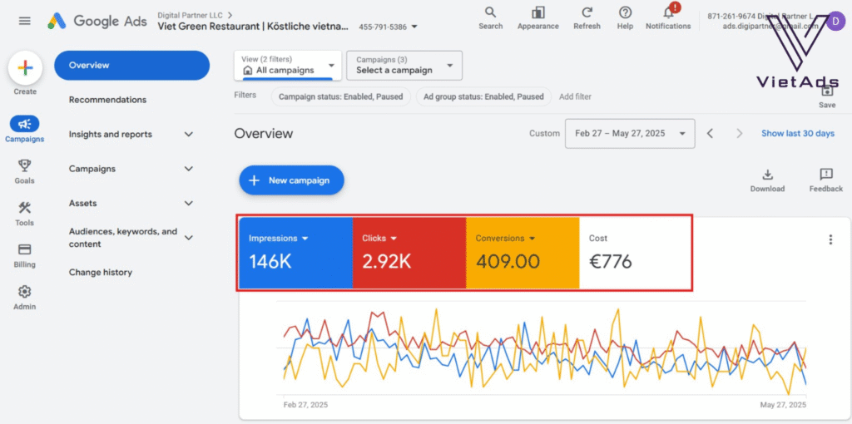This screenshot has width=852, height=424.
Task: Expand Audiences, keywords, and content
Action: [x=189, y=238]
